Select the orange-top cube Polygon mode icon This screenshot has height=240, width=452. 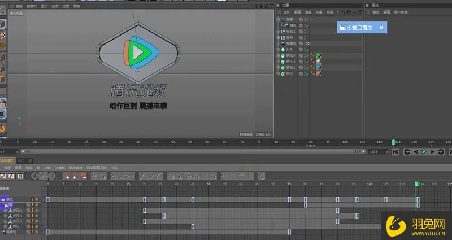[x=3, y=78]
